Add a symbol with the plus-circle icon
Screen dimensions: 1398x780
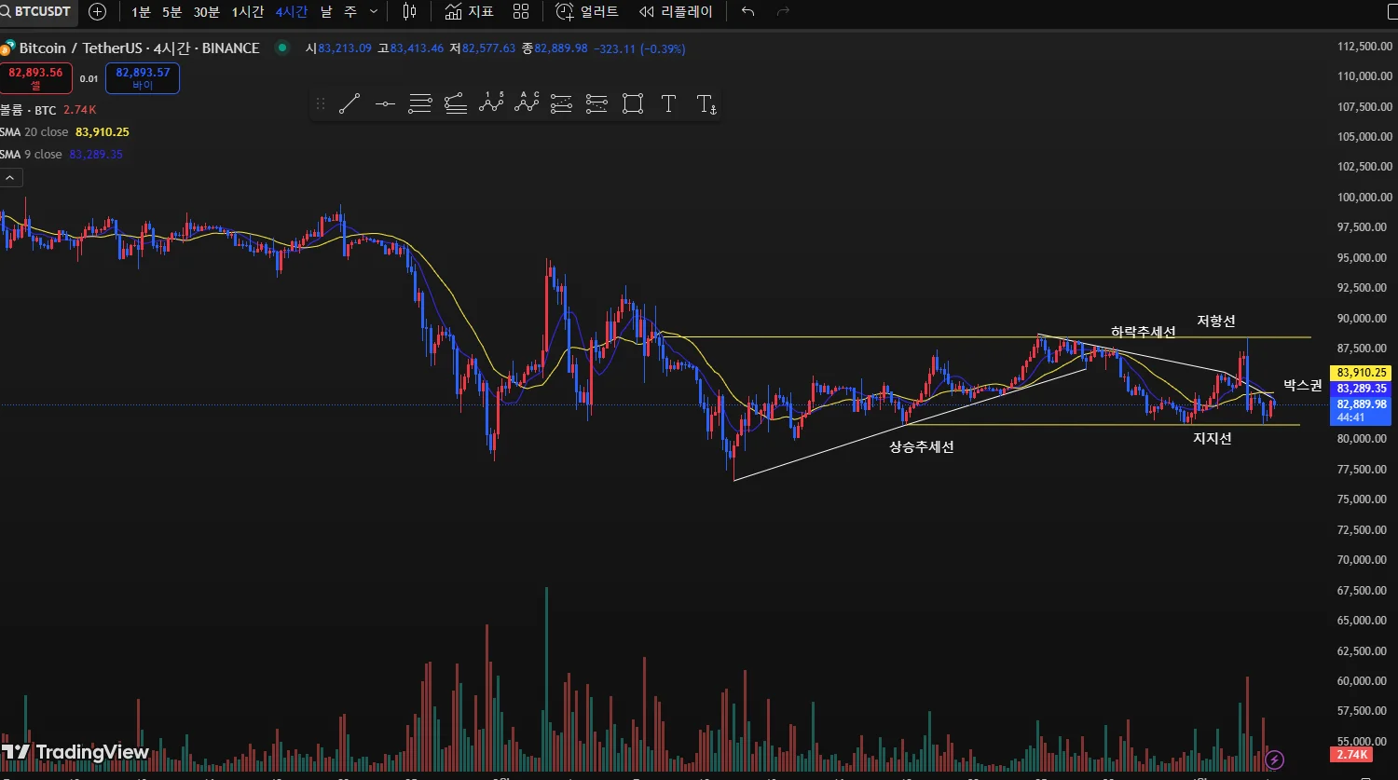(x=98, y=12)
